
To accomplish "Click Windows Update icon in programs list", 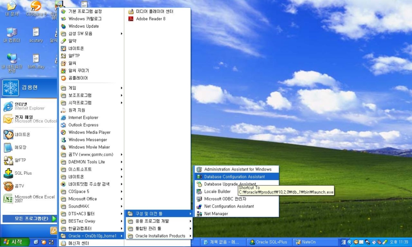I will point(63,26).
